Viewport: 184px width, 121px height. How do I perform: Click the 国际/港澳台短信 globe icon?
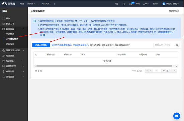[4, 51]
